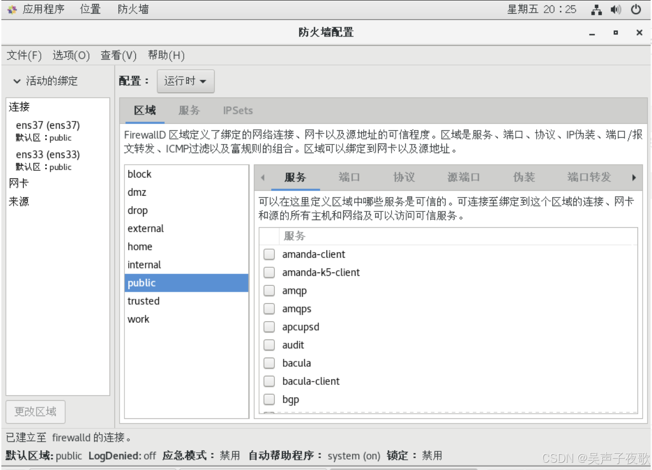Switch to the 区域 zones tab
The width and height of the screenshot is (652, 470).
click(145, 110)
